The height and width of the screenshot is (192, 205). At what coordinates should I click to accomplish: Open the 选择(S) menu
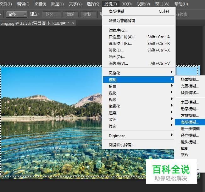[x=93, y=4]
